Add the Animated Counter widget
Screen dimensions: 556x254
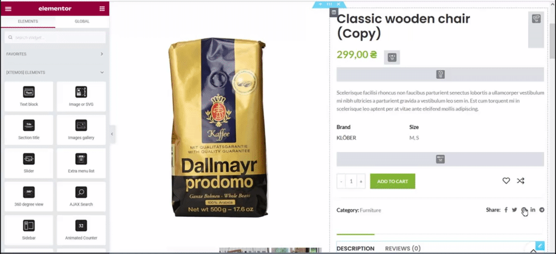[x=81, y=230]
